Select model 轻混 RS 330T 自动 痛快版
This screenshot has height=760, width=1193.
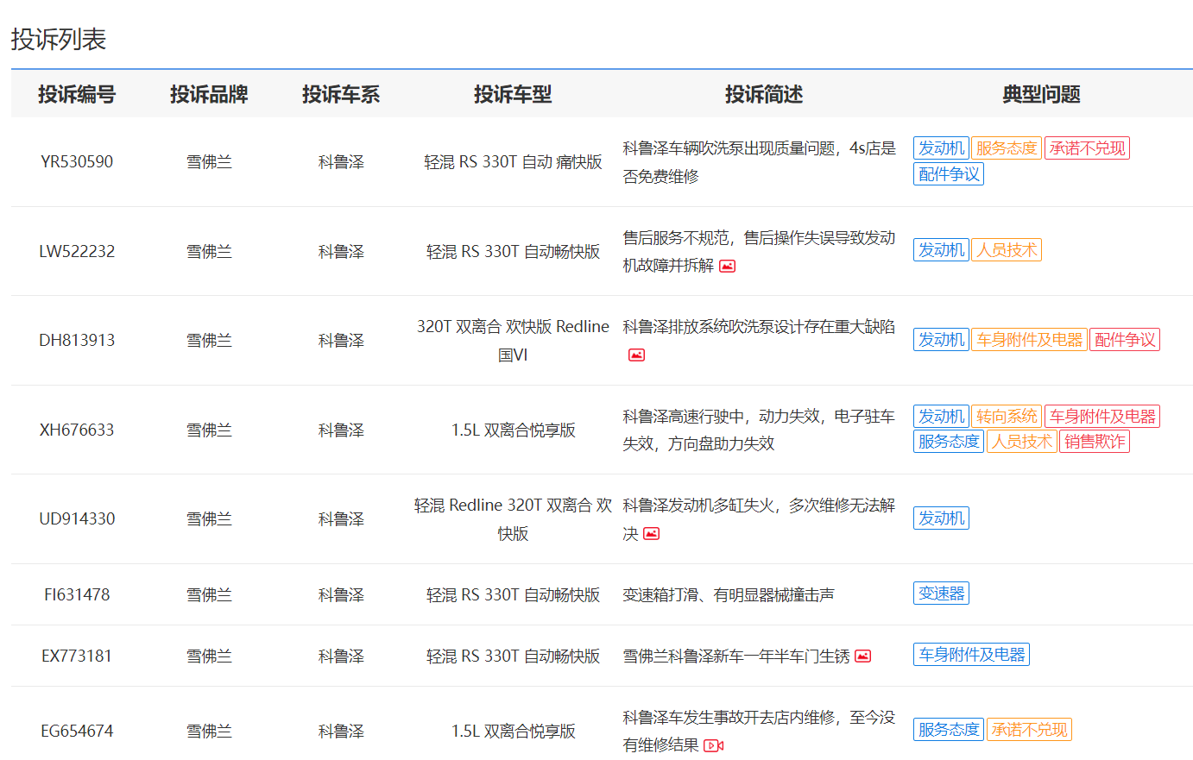513,162
